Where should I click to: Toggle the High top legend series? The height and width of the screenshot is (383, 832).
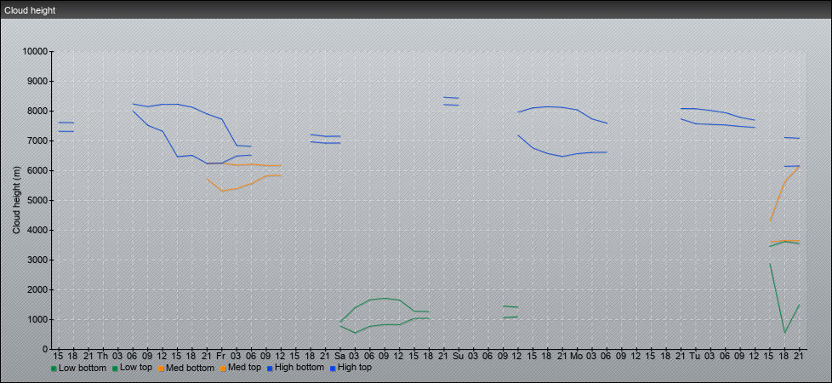pyautogui.click(x=350, y=368)
